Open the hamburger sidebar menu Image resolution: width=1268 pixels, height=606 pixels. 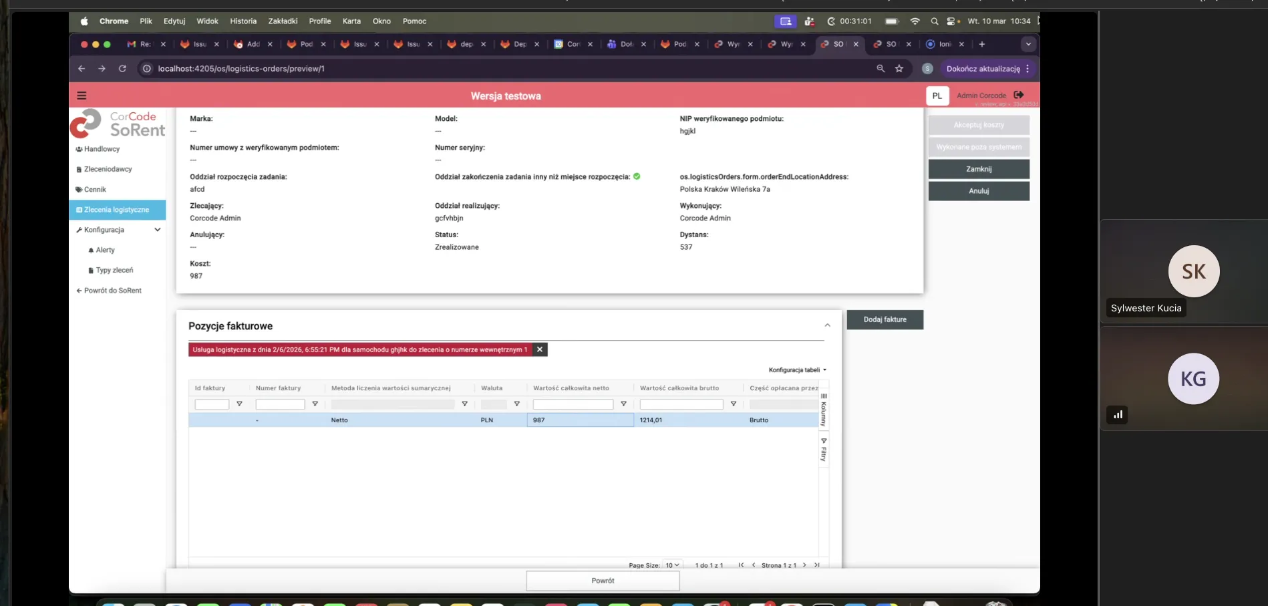click(82, 96)
